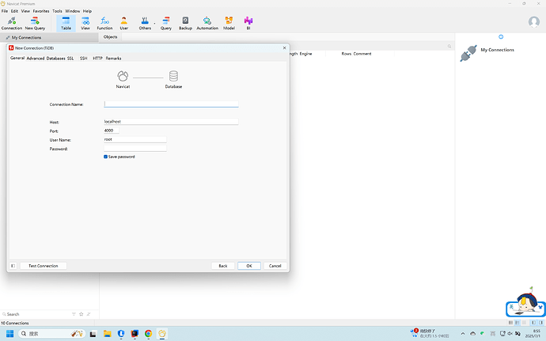Click the Back button

coord(223,266)
